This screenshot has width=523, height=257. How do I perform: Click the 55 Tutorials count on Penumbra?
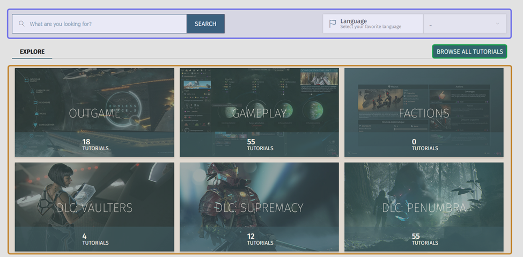coord(424,239)
